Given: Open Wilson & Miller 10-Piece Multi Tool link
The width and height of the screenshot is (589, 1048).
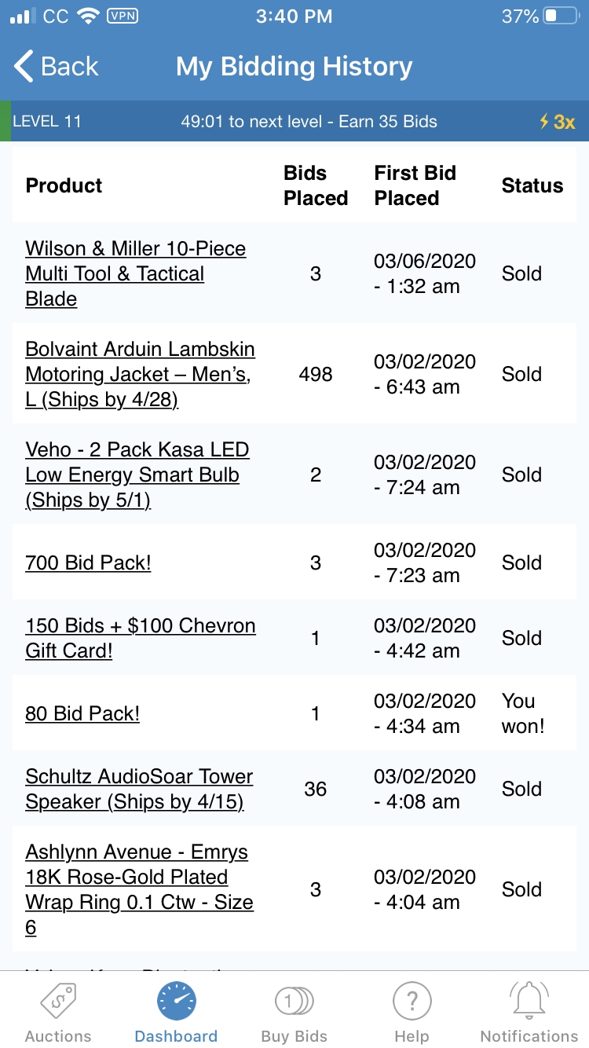Looking at the screenshot, I should (x=135, y=273).
